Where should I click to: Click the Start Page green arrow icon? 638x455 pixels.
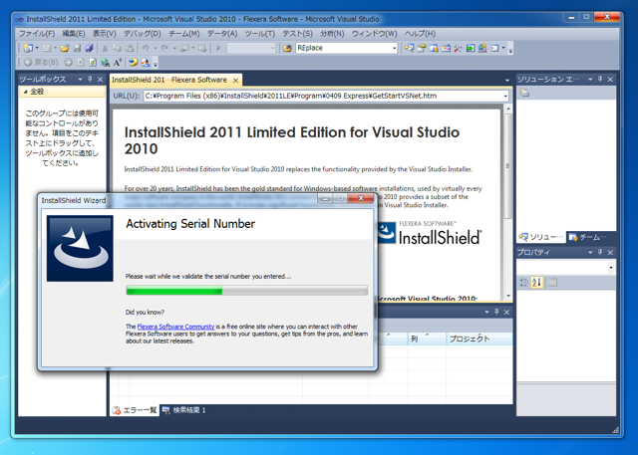tap(471, 49)
